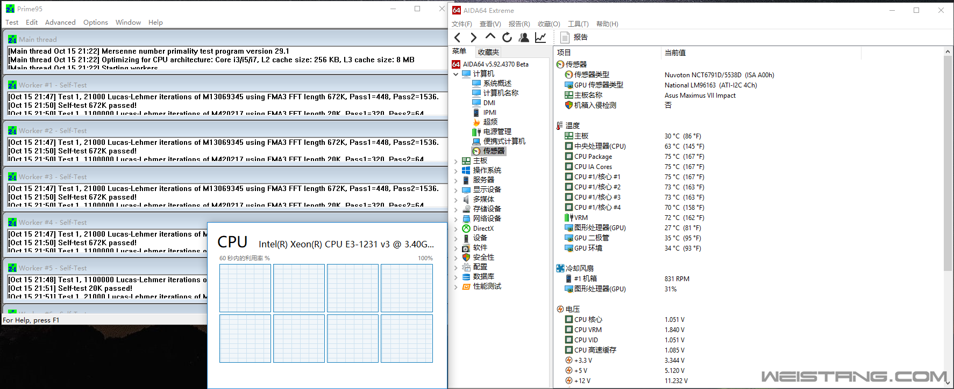Expand the 网络设备 tree node
The width and height of the screenshot is (954, 389).
[x=456, y=219]
